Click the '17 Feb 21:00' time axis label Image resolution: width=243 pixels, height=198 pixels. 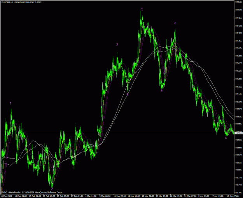tap(35, 196)
